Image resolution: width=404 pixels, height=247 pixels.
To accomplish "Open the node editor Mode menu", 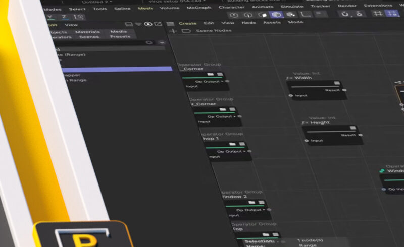I will click(295, 22).
